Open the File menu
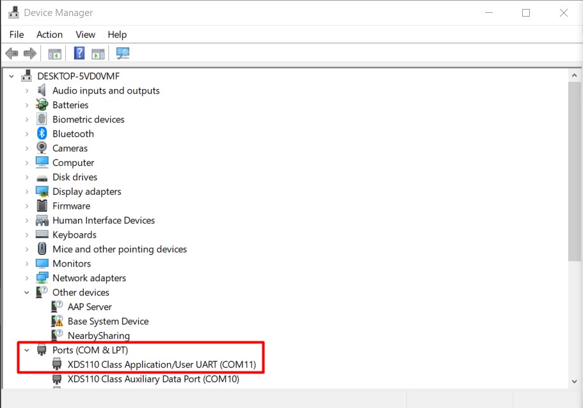The width and height of the screenshot is (583, 408). [17, 35]
